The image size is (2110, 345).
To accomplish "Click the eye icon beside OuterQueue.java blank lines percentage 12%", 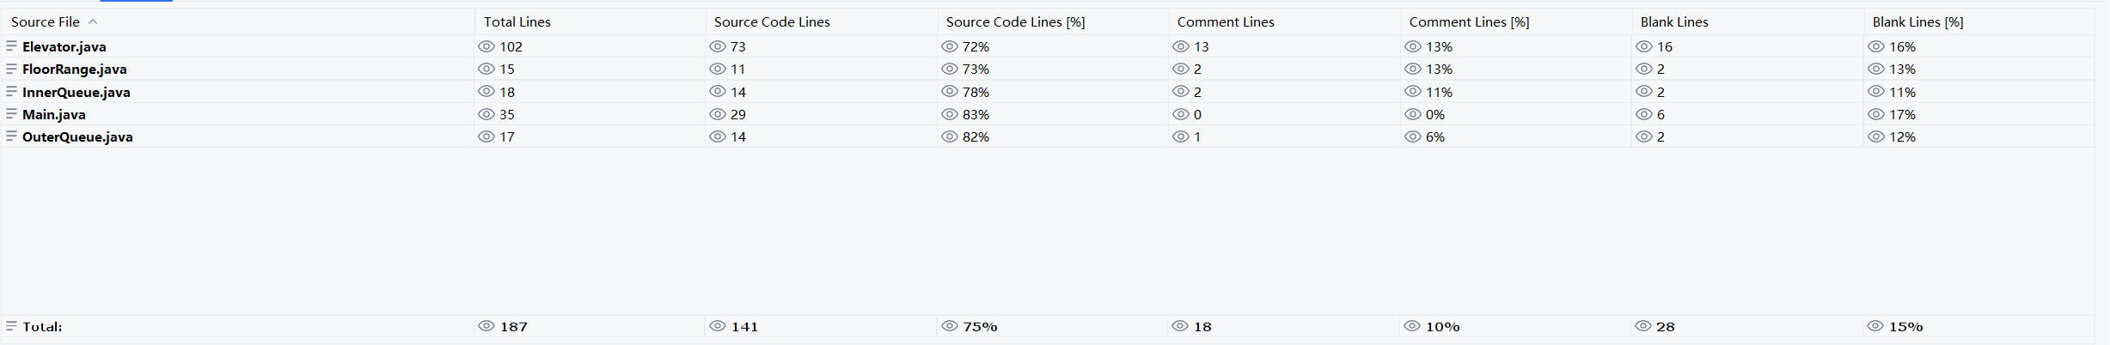I will [1876, 136].
